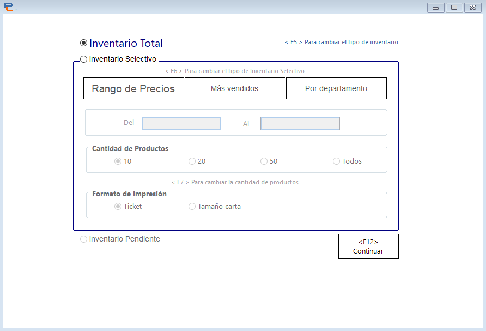The height and width of the screenshot is (331, 486).
Task: Maximize the inventory window
Action: tap(454, 8)
